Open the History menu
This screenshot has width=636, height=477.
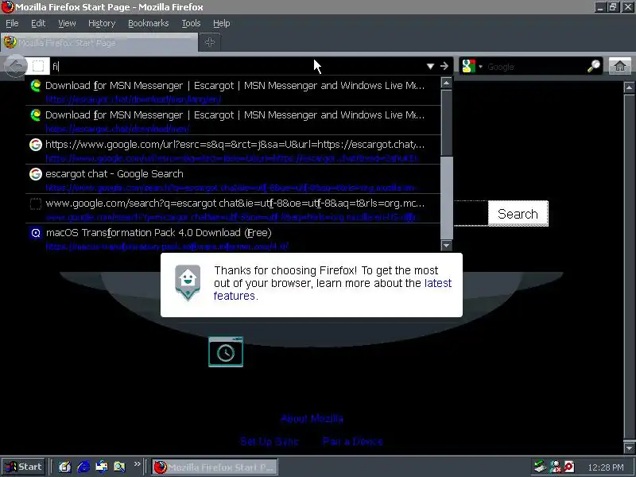[102, 24]
